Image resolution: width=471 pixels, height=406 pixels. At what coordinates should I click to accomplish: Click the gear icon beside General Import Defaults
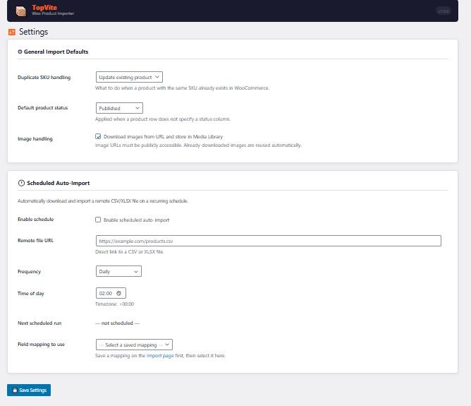20,52
